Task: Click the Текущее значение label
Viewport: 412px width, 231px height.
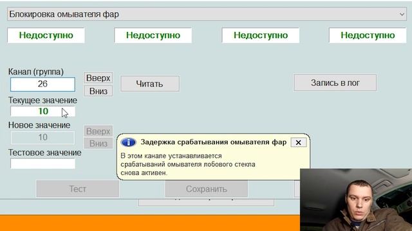Action: click(x=42, y=100)
